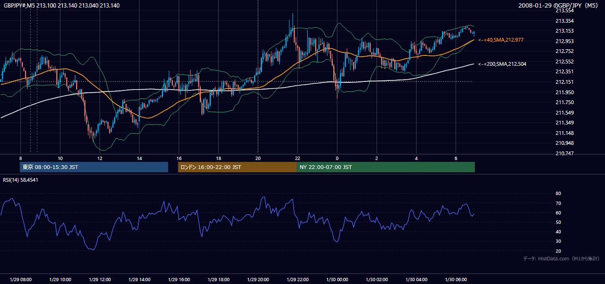Click price axis label 211.750
This screenshot has width=605, height=284.
564,102
